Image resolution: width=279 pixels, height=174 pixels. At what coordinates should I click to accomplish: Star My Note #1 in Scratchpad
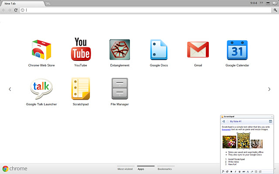click(228, 121)
